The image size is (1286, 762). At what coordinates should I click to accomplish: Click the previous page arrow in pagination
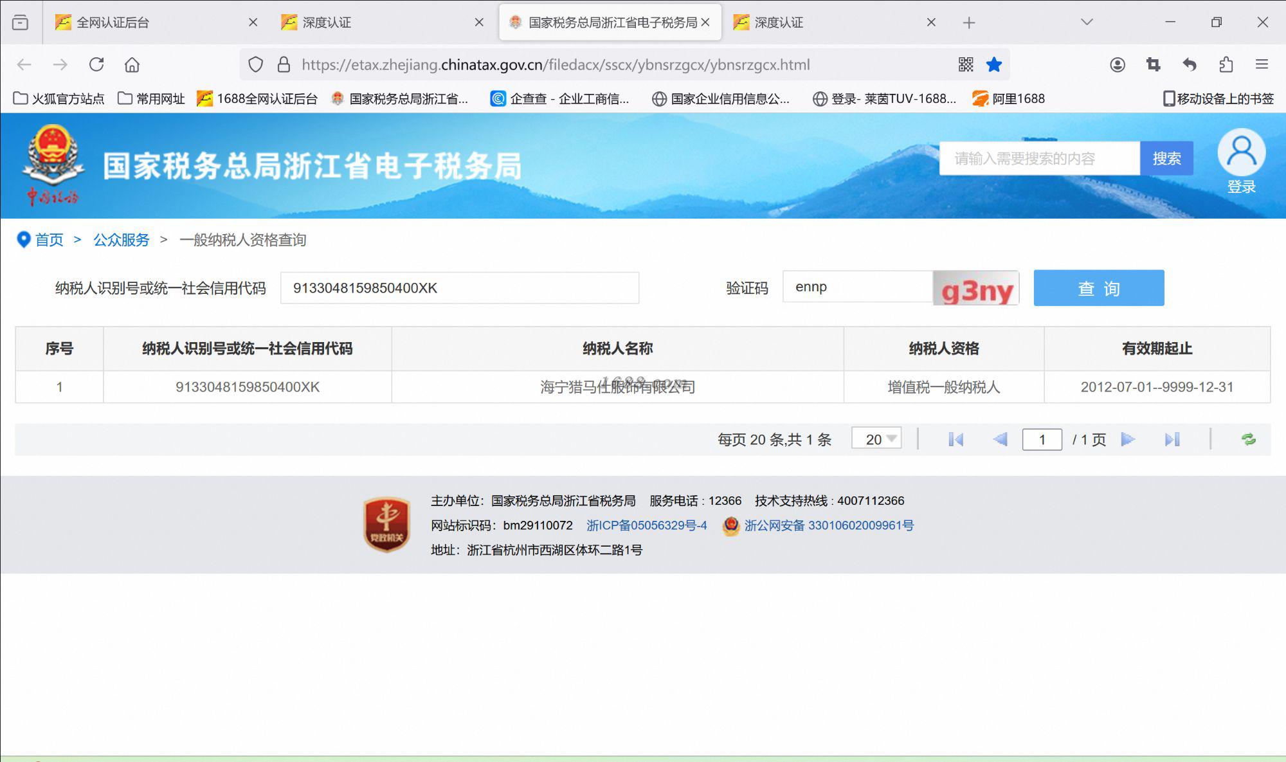(1000, 439)
